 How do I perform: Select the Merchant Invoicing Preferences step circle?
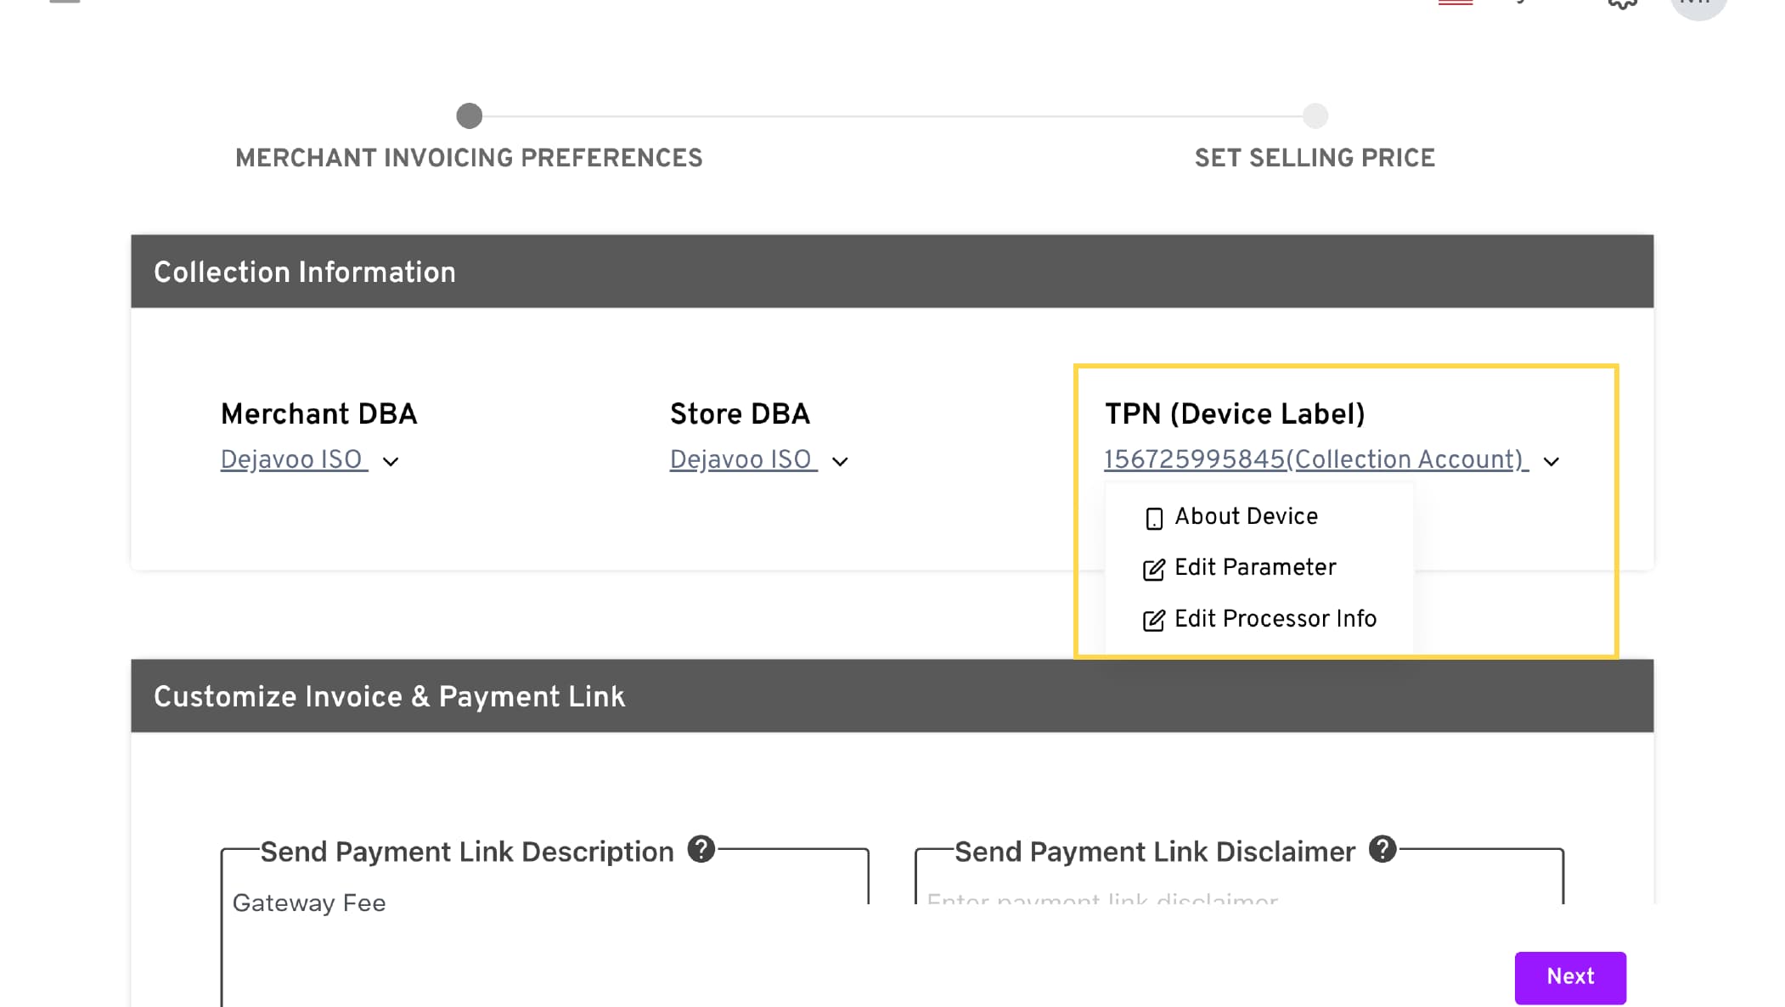tap(469, 115)
